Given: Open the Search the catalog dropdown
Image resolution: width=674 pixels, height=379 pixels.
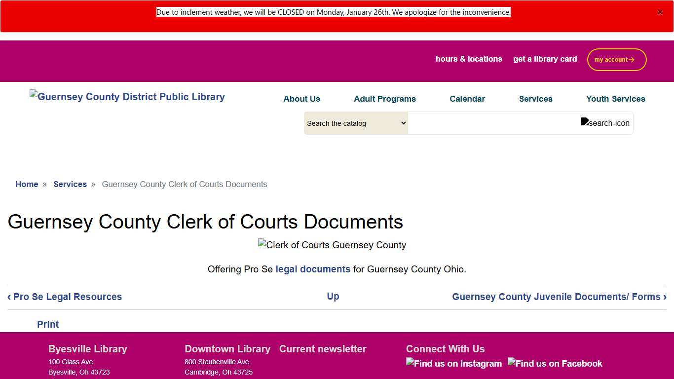Looking at the screenshot, I should (x=356, y=123).
